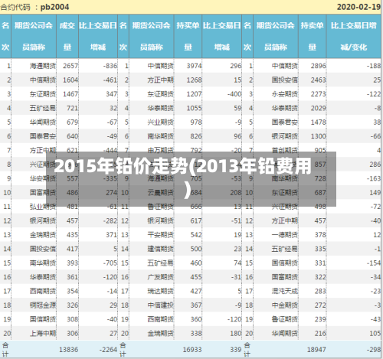Click the long position value 826
Viewport: 383px width, 359px height.
point(196,136)
